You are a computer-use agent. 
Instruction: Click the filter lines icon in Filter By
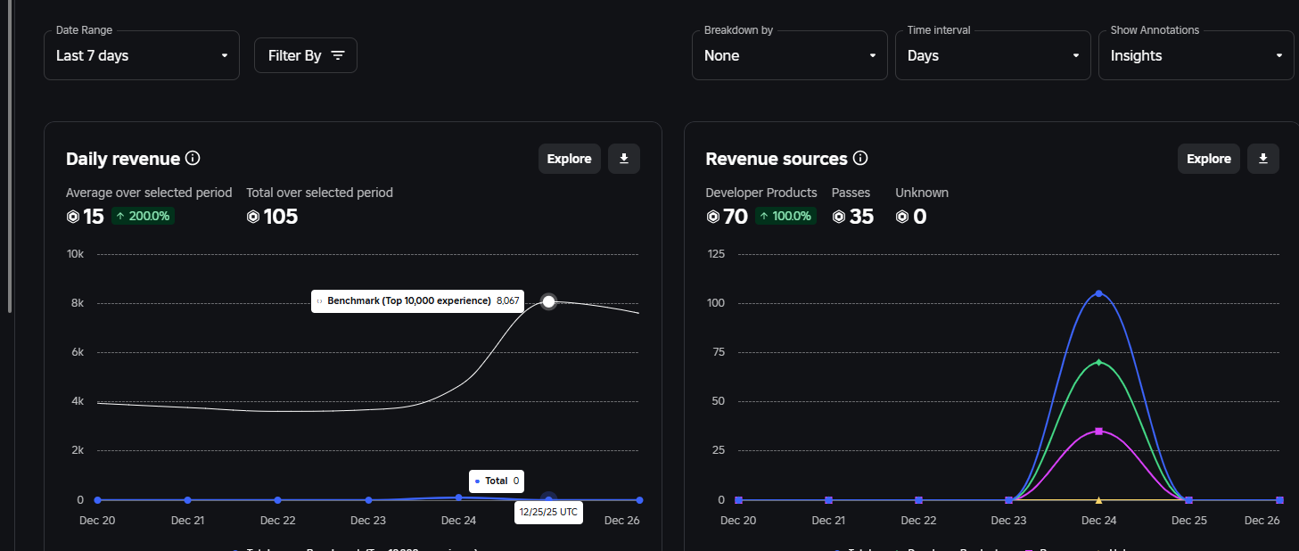point(338,55)
